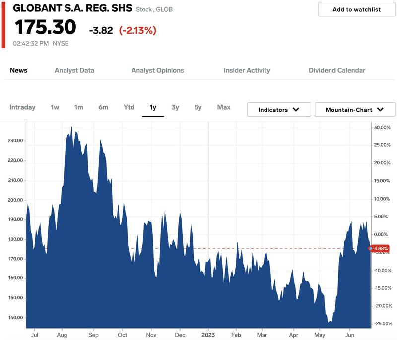The height and width of the screenshot is (340, 397).
Task: Switch the chart to 1m range
Action: 79,107
